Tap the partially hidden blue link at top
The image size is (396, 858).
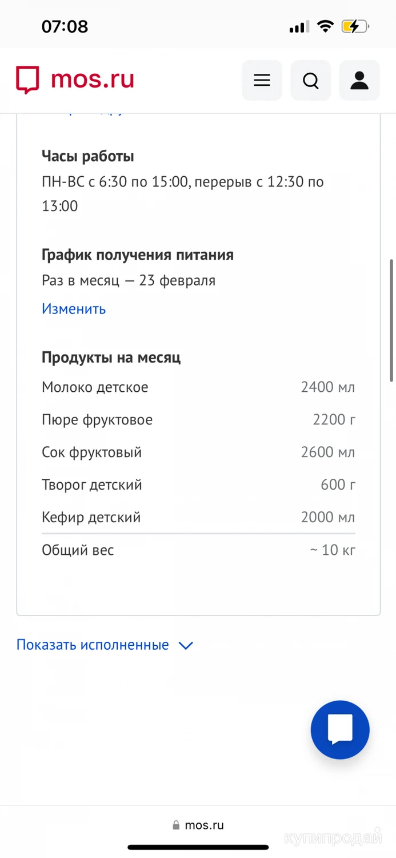86,112
